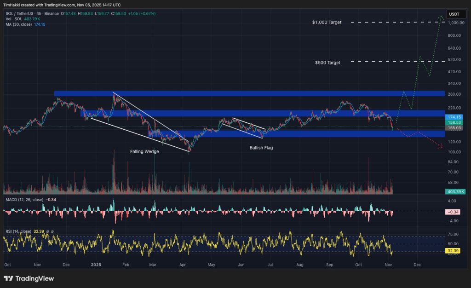Select the Falling Wedge annotation text
The width and height of the screenshot is (471, 288).
[144, 152]
